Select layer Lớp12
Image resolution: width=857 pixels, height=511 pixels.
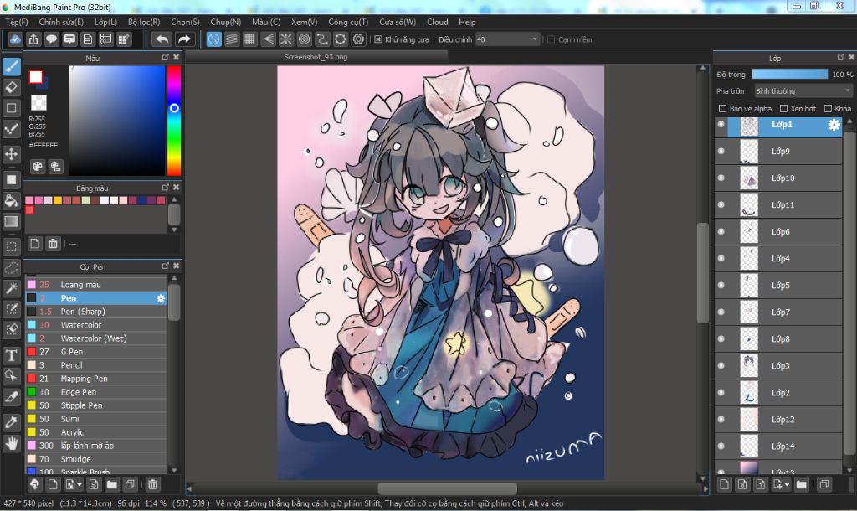(x=778, y=420)
